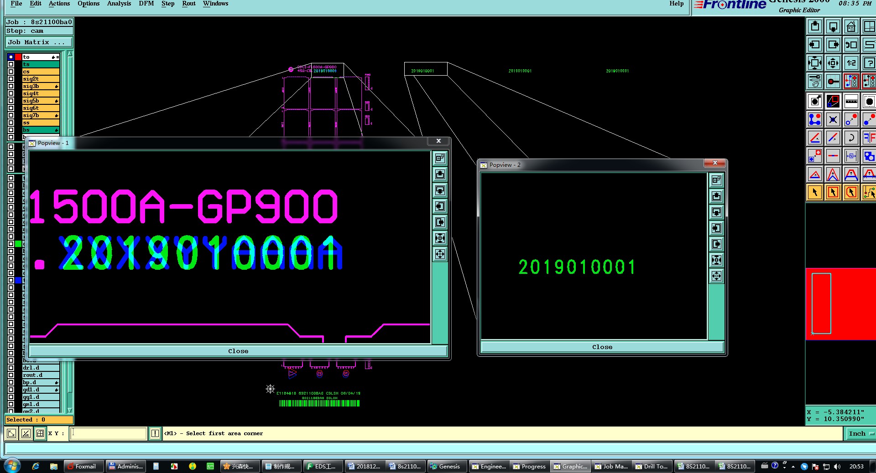Click the grid toggle icon beside X Y

40,433
